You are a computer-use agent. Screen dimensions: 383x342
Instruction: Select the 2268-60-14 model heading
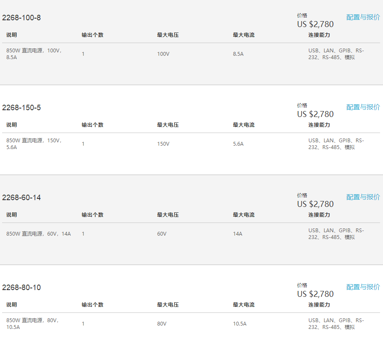click(x=21, y=197)
